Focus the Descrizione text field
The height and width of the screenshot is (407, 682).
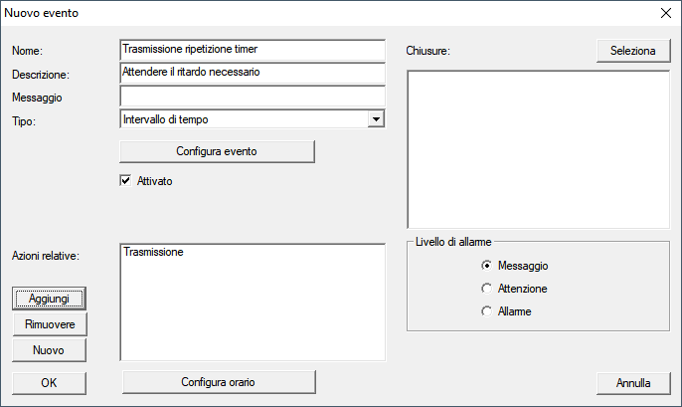click(x=252, y=73)
